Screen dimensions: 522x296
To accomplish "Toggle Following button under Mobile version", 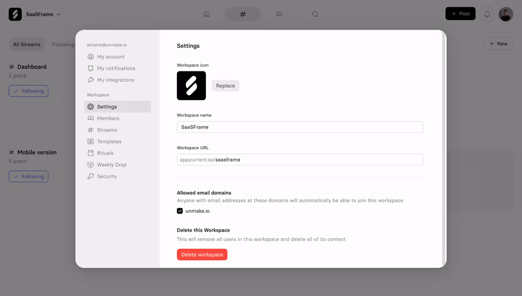I will coord(29,176).
